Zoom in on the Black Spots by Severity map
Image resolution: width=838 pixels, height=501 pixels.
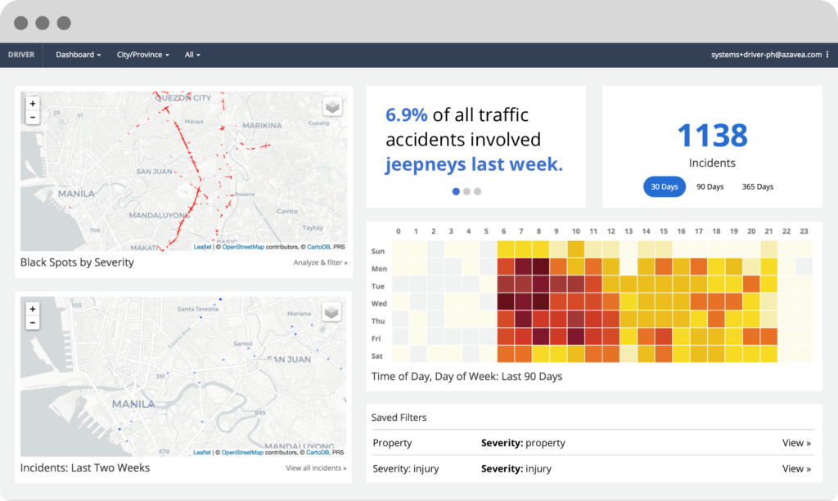pos(32,104)
